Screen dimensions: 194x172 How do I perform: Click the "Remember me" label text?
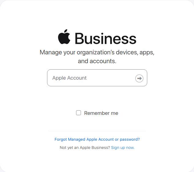[x=101, y=113]
